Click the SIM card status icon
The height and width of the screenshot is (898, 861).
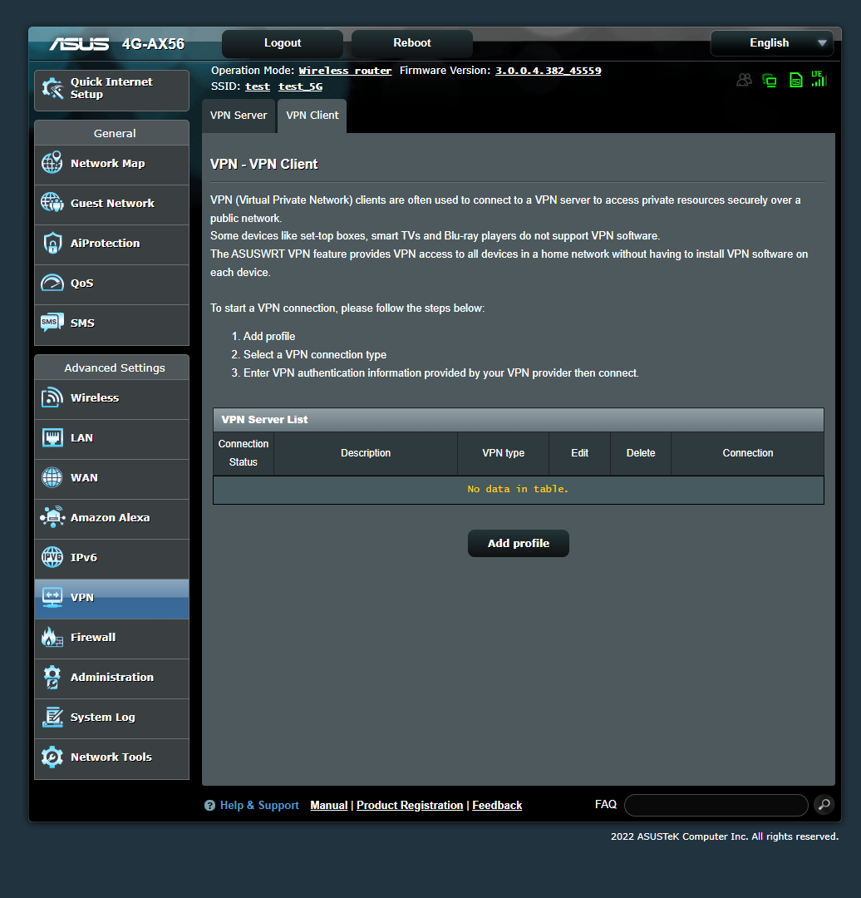pyautogui.click(x=795, y=80)
